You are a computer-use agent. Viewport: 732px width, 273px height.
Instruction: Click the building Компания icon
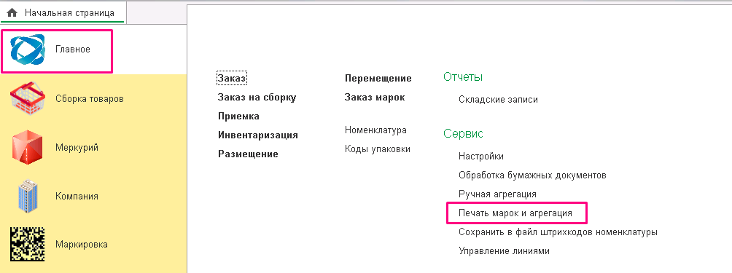click(x=28, y=196)
